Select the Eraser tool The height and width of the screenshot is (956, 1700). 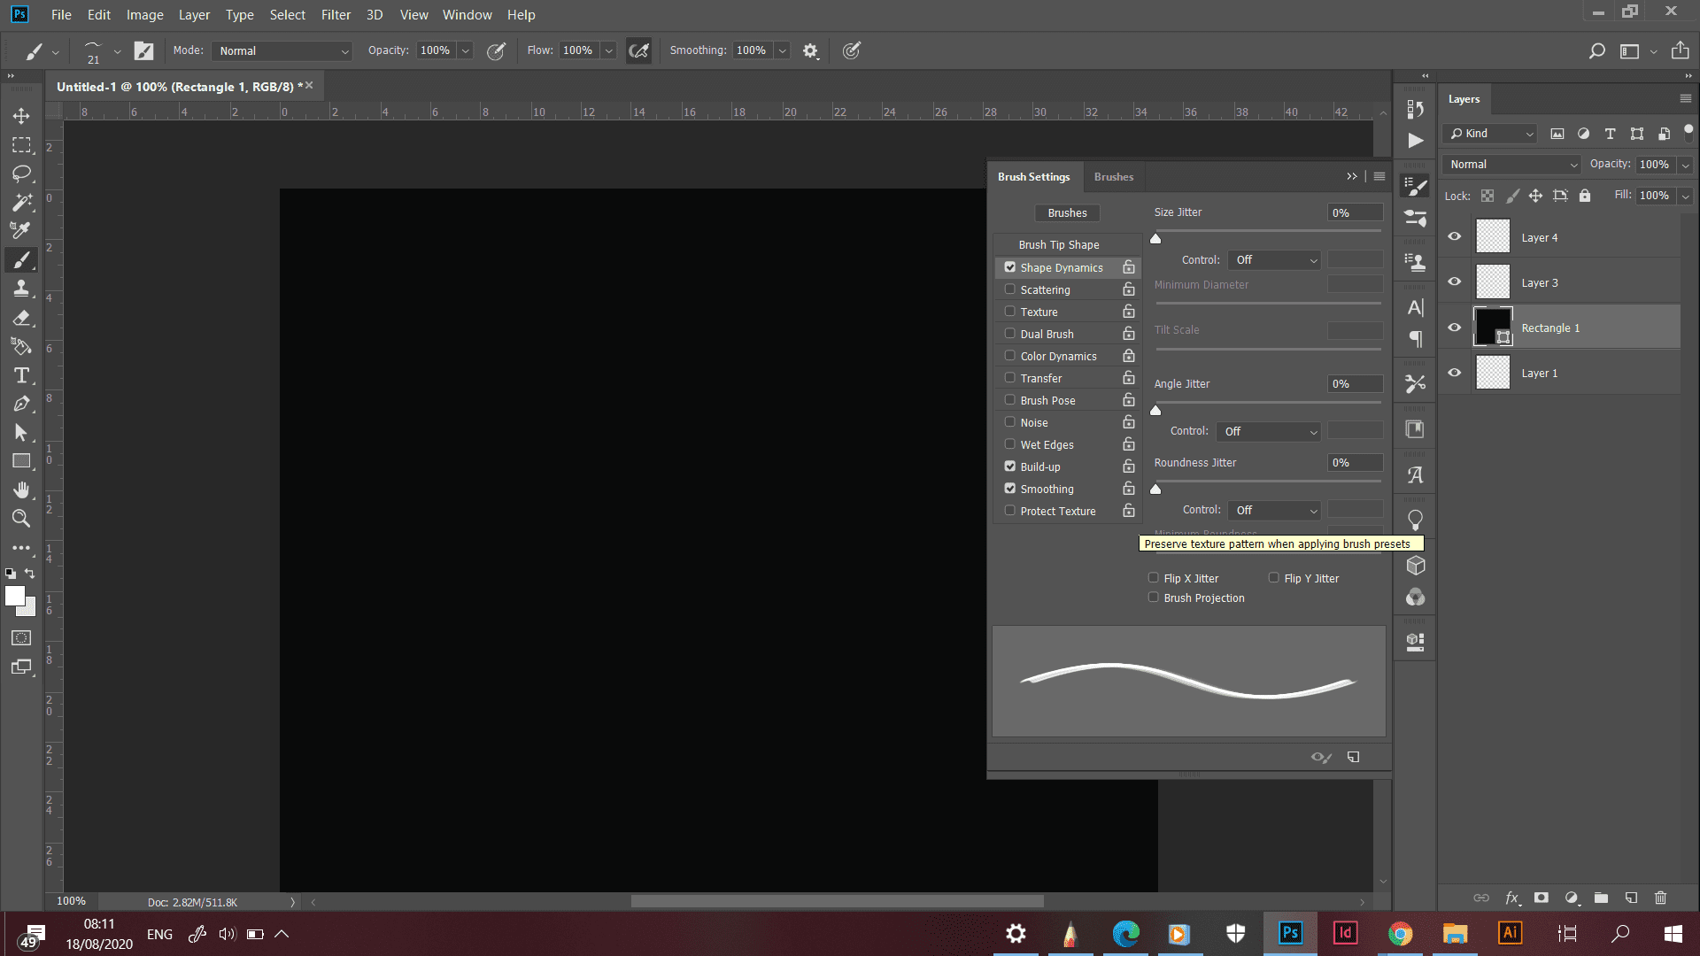click(x=21, y=318)
